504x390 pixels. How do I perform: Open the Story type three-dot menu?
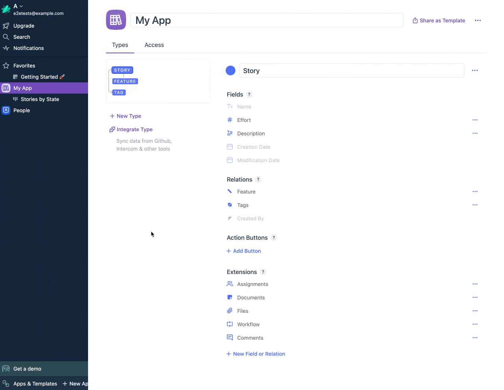click(475, 70)
